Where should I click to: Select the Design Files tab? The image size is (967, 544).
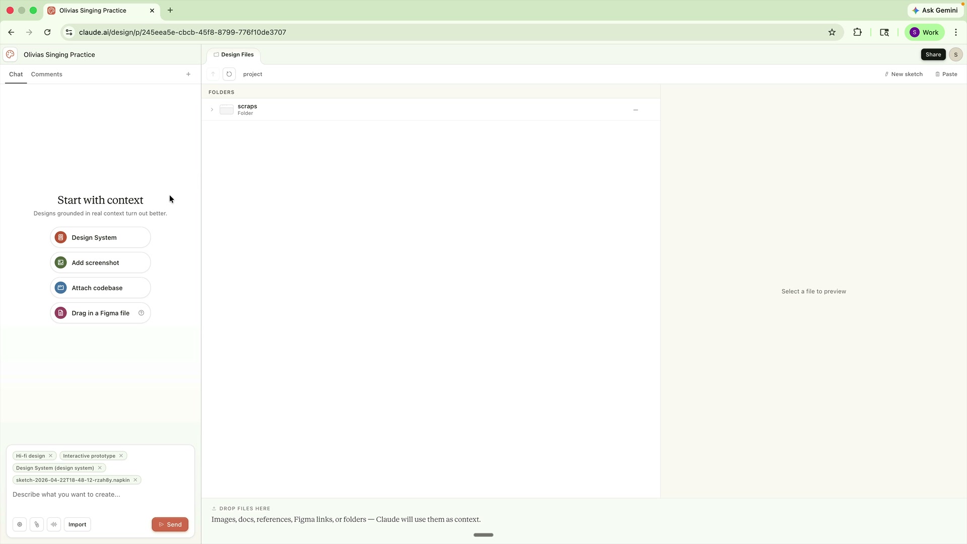[234, 54]
